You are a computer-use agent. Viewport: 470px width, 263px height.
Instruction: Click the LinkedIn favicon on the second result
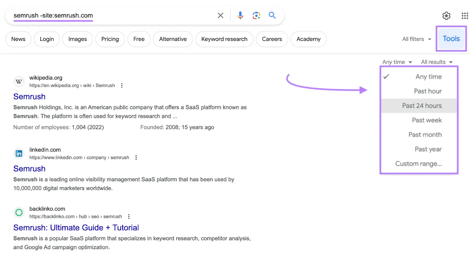tap(19, 154)
